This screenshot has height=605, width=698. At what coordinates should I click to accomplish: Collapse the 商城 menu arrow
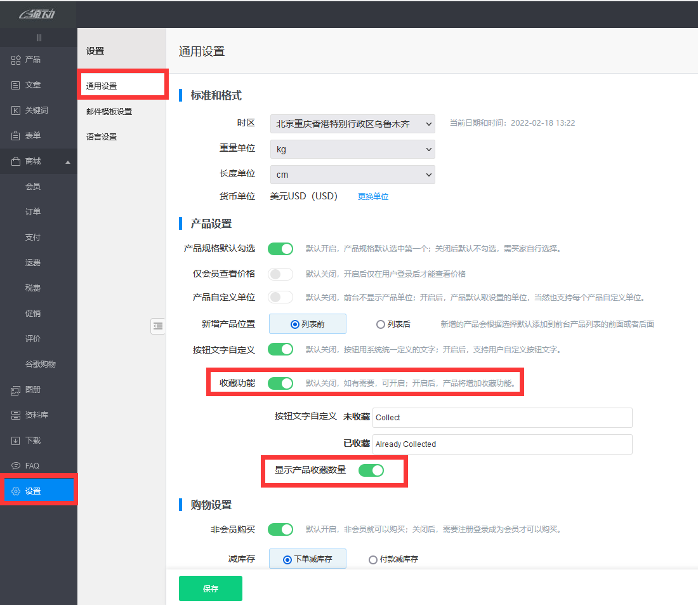(x=68, y=162)
